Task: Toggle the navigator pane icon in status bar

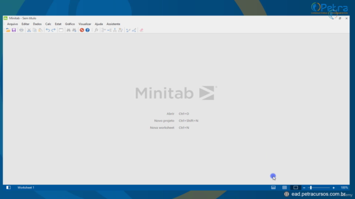Action: point(8,187)
